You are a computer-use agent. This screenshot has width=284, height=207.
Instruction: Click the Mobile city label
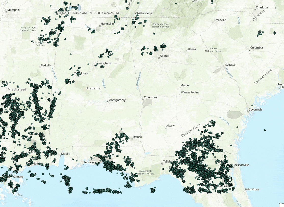point(66,154)
